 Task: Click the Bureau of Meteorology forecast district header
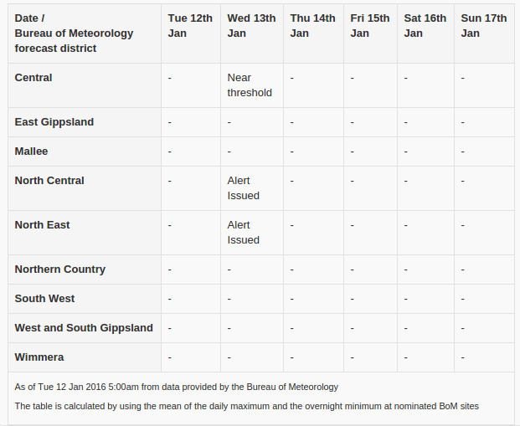pyautogui.click(x=74, y=33)
